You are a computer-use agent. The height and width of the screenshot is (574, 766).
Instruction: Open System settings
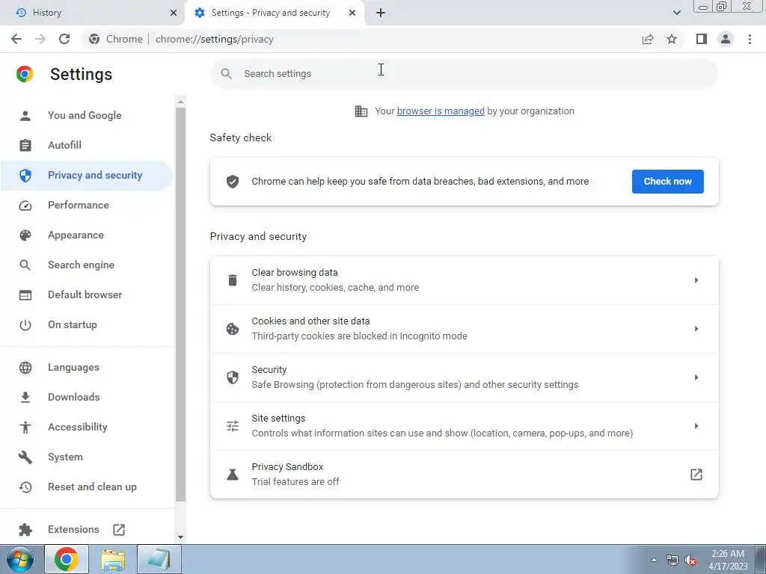(87, 457)
